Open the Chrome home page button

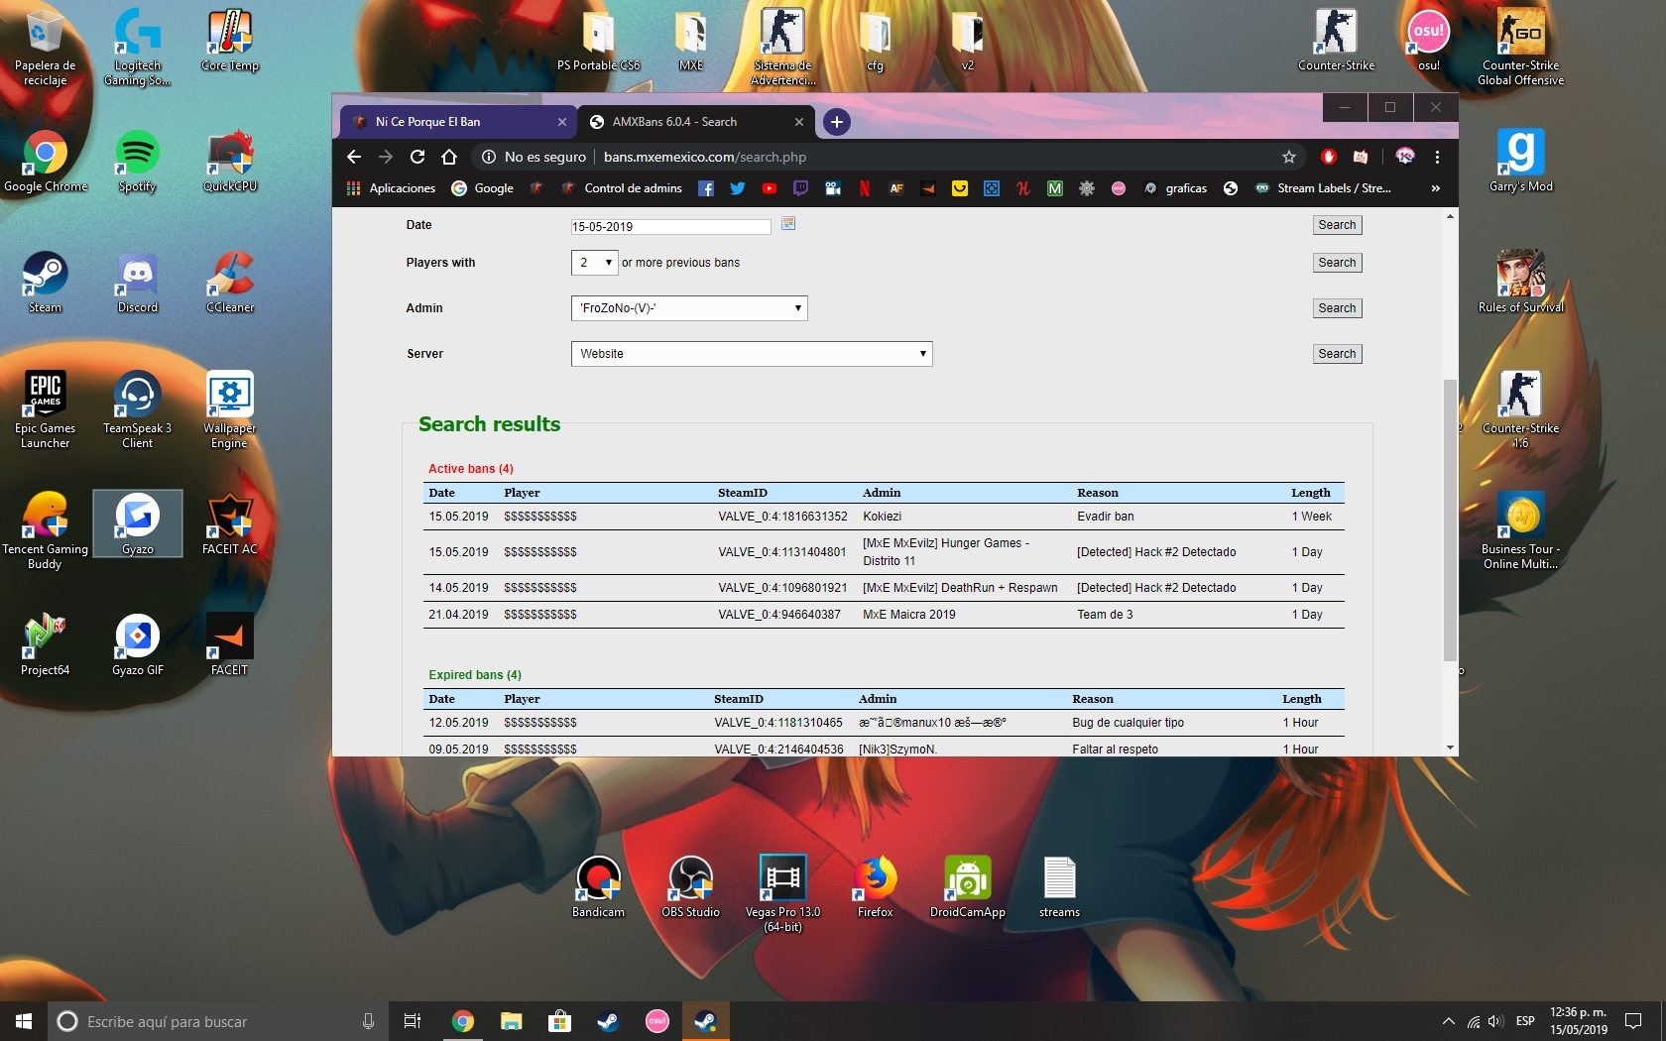[x=449, y=157]
